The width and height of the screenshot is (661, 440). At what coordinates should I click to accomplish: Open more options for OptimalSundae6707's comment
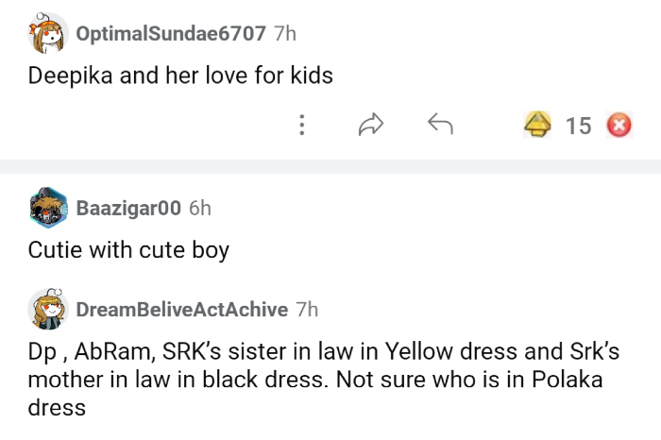(x=301, y=125)
